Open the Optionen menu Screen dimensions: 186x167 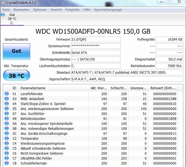[40, 10]
